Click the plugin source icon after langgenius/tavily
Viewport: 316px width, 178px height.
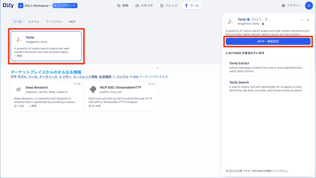point(263,24)
